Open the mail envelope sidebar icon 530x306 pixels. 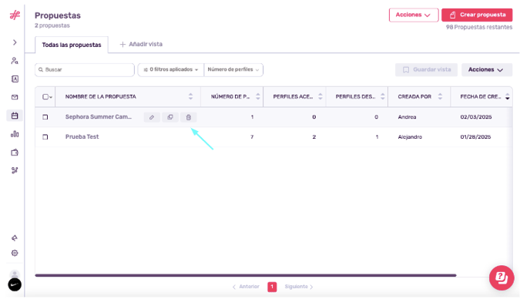point(15,97)
